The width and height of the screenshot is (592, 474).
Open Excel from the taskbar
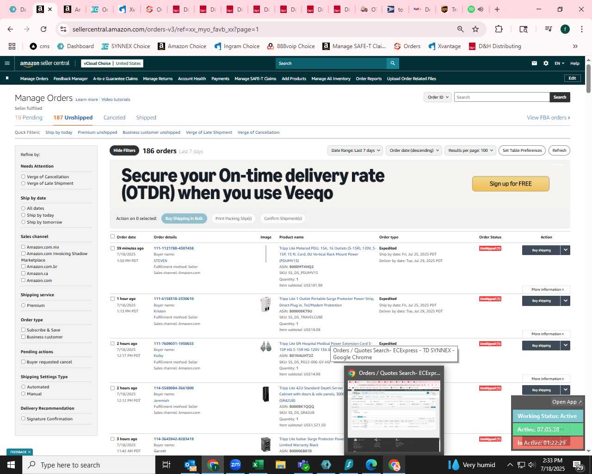pyautogui.click(x=258, y=465)
